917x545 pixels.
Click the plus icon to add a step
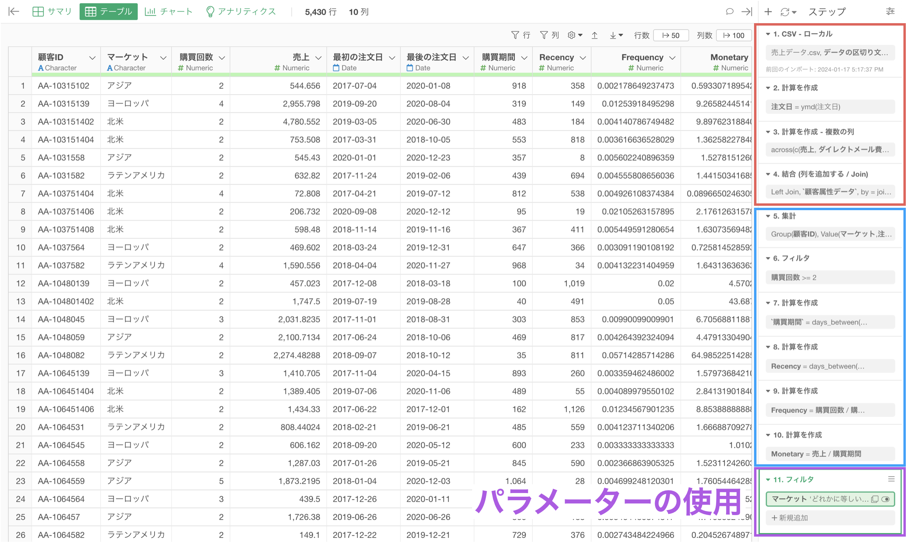click(x=768, y=12)
